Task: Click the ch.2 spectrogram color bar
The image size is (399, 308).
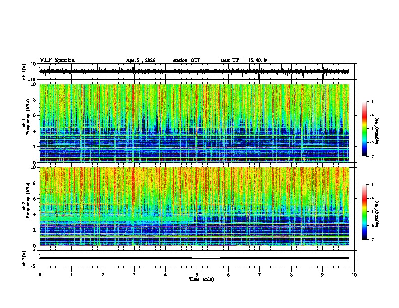Action: 365,212
